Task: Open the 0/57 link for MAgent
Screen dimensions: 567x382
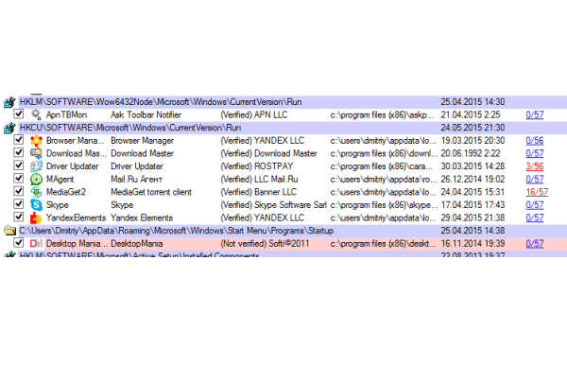Action: (x=535, y=179)
